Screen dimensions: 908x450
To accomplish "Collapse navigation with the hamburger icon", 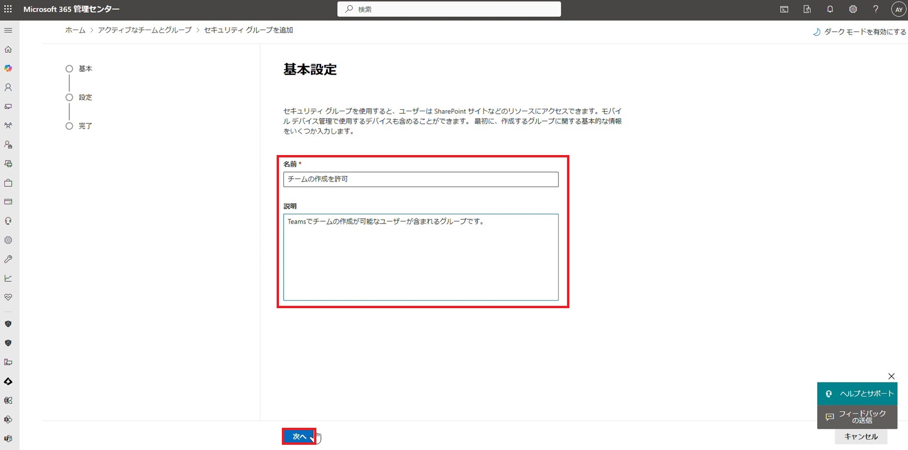I will (8, 30).
